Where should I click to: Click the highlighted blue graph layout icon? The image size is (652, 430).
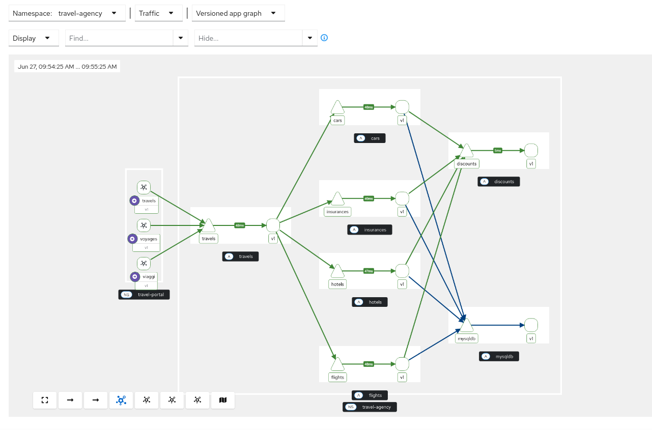121,400
